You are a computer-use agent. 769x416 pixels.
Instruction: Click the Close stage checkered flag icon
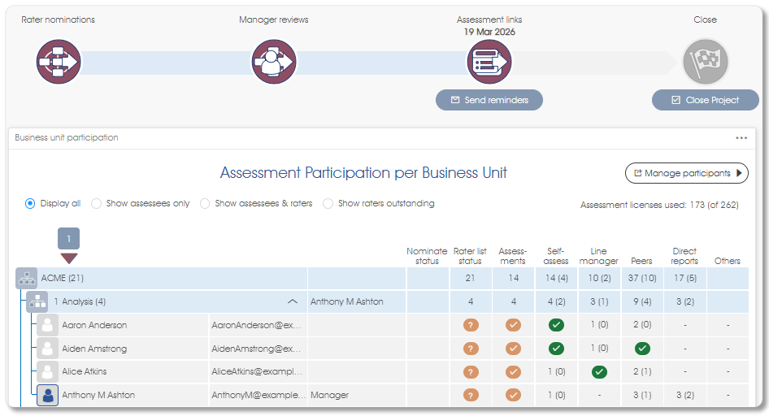[706, 62]
